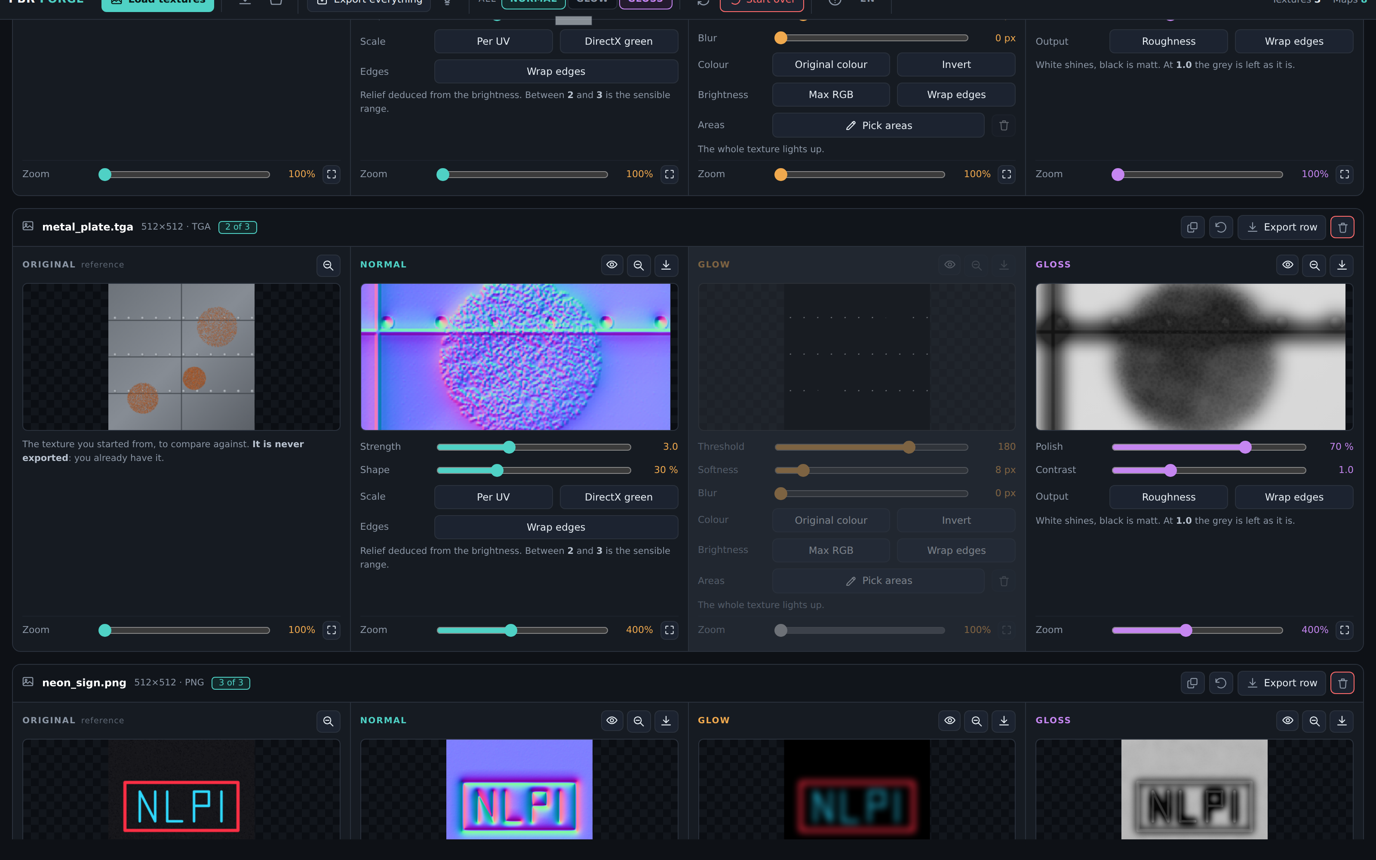
Task: Toggle visibility of metal_plate Gloss map
Action: (x=1287, y=265)
